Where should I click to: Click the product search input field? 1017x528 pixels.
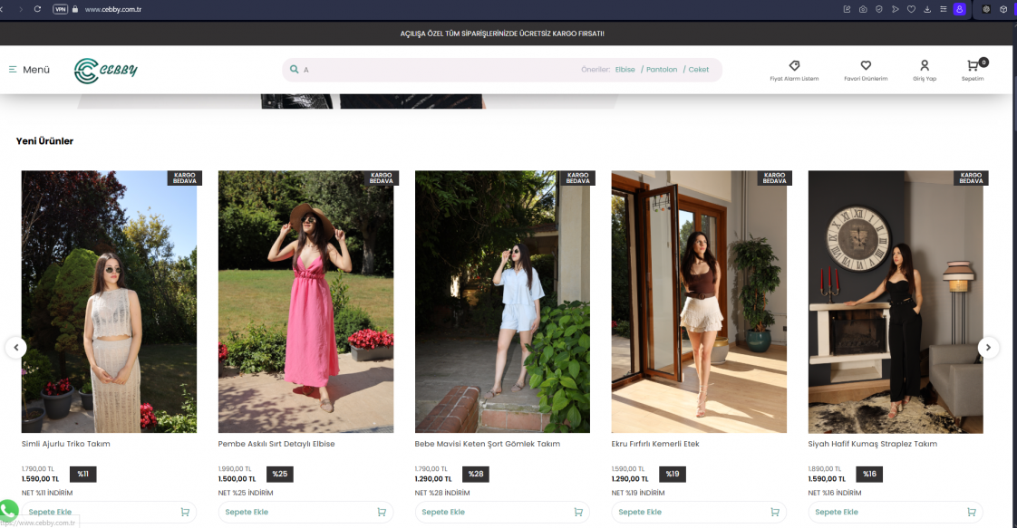(x=435, y=70)
